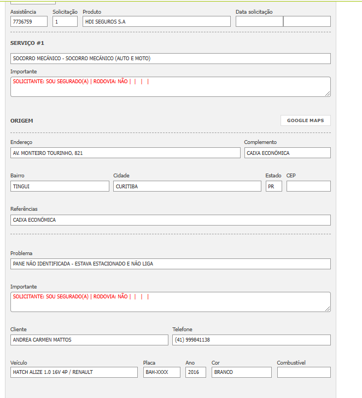The height and width of the screenshot is (398, 362).
Task: Click the Produto field showing HDI Seguros
Action: pyautogui.click(x=156, y=22)
